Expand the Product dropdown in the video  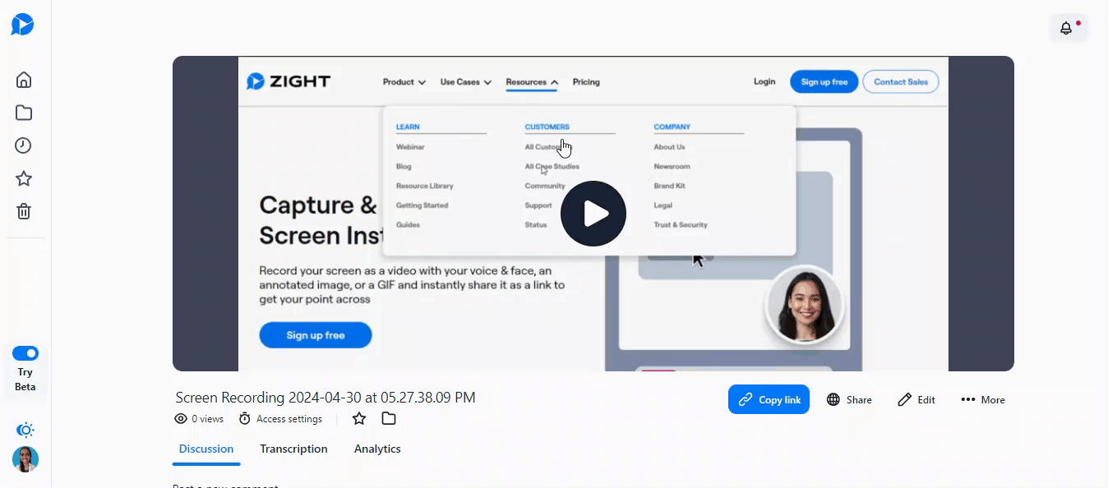tap(403, 82)
